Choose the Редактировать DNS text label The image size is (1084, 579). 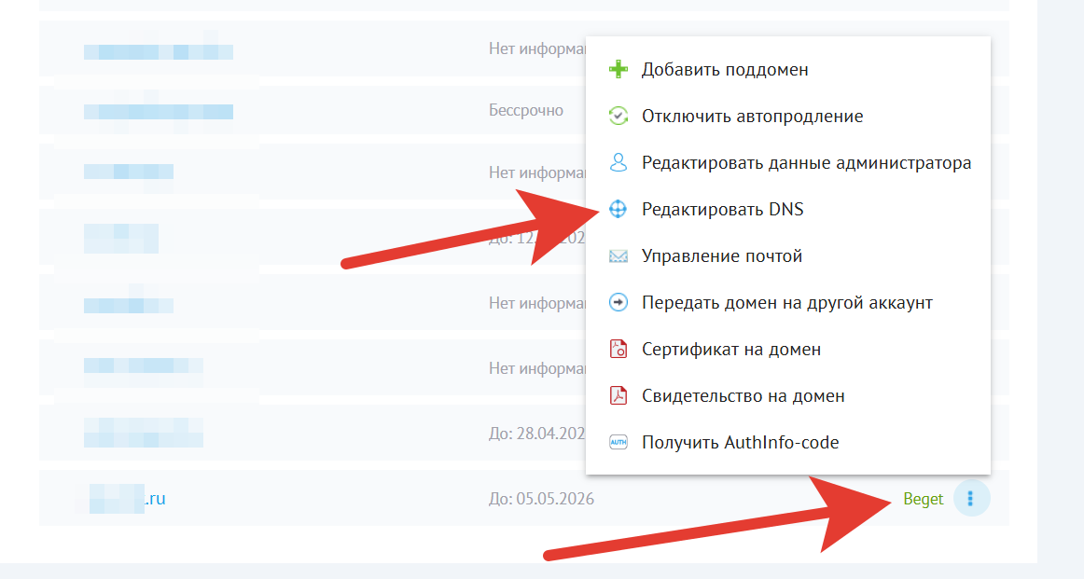[722, 210]
